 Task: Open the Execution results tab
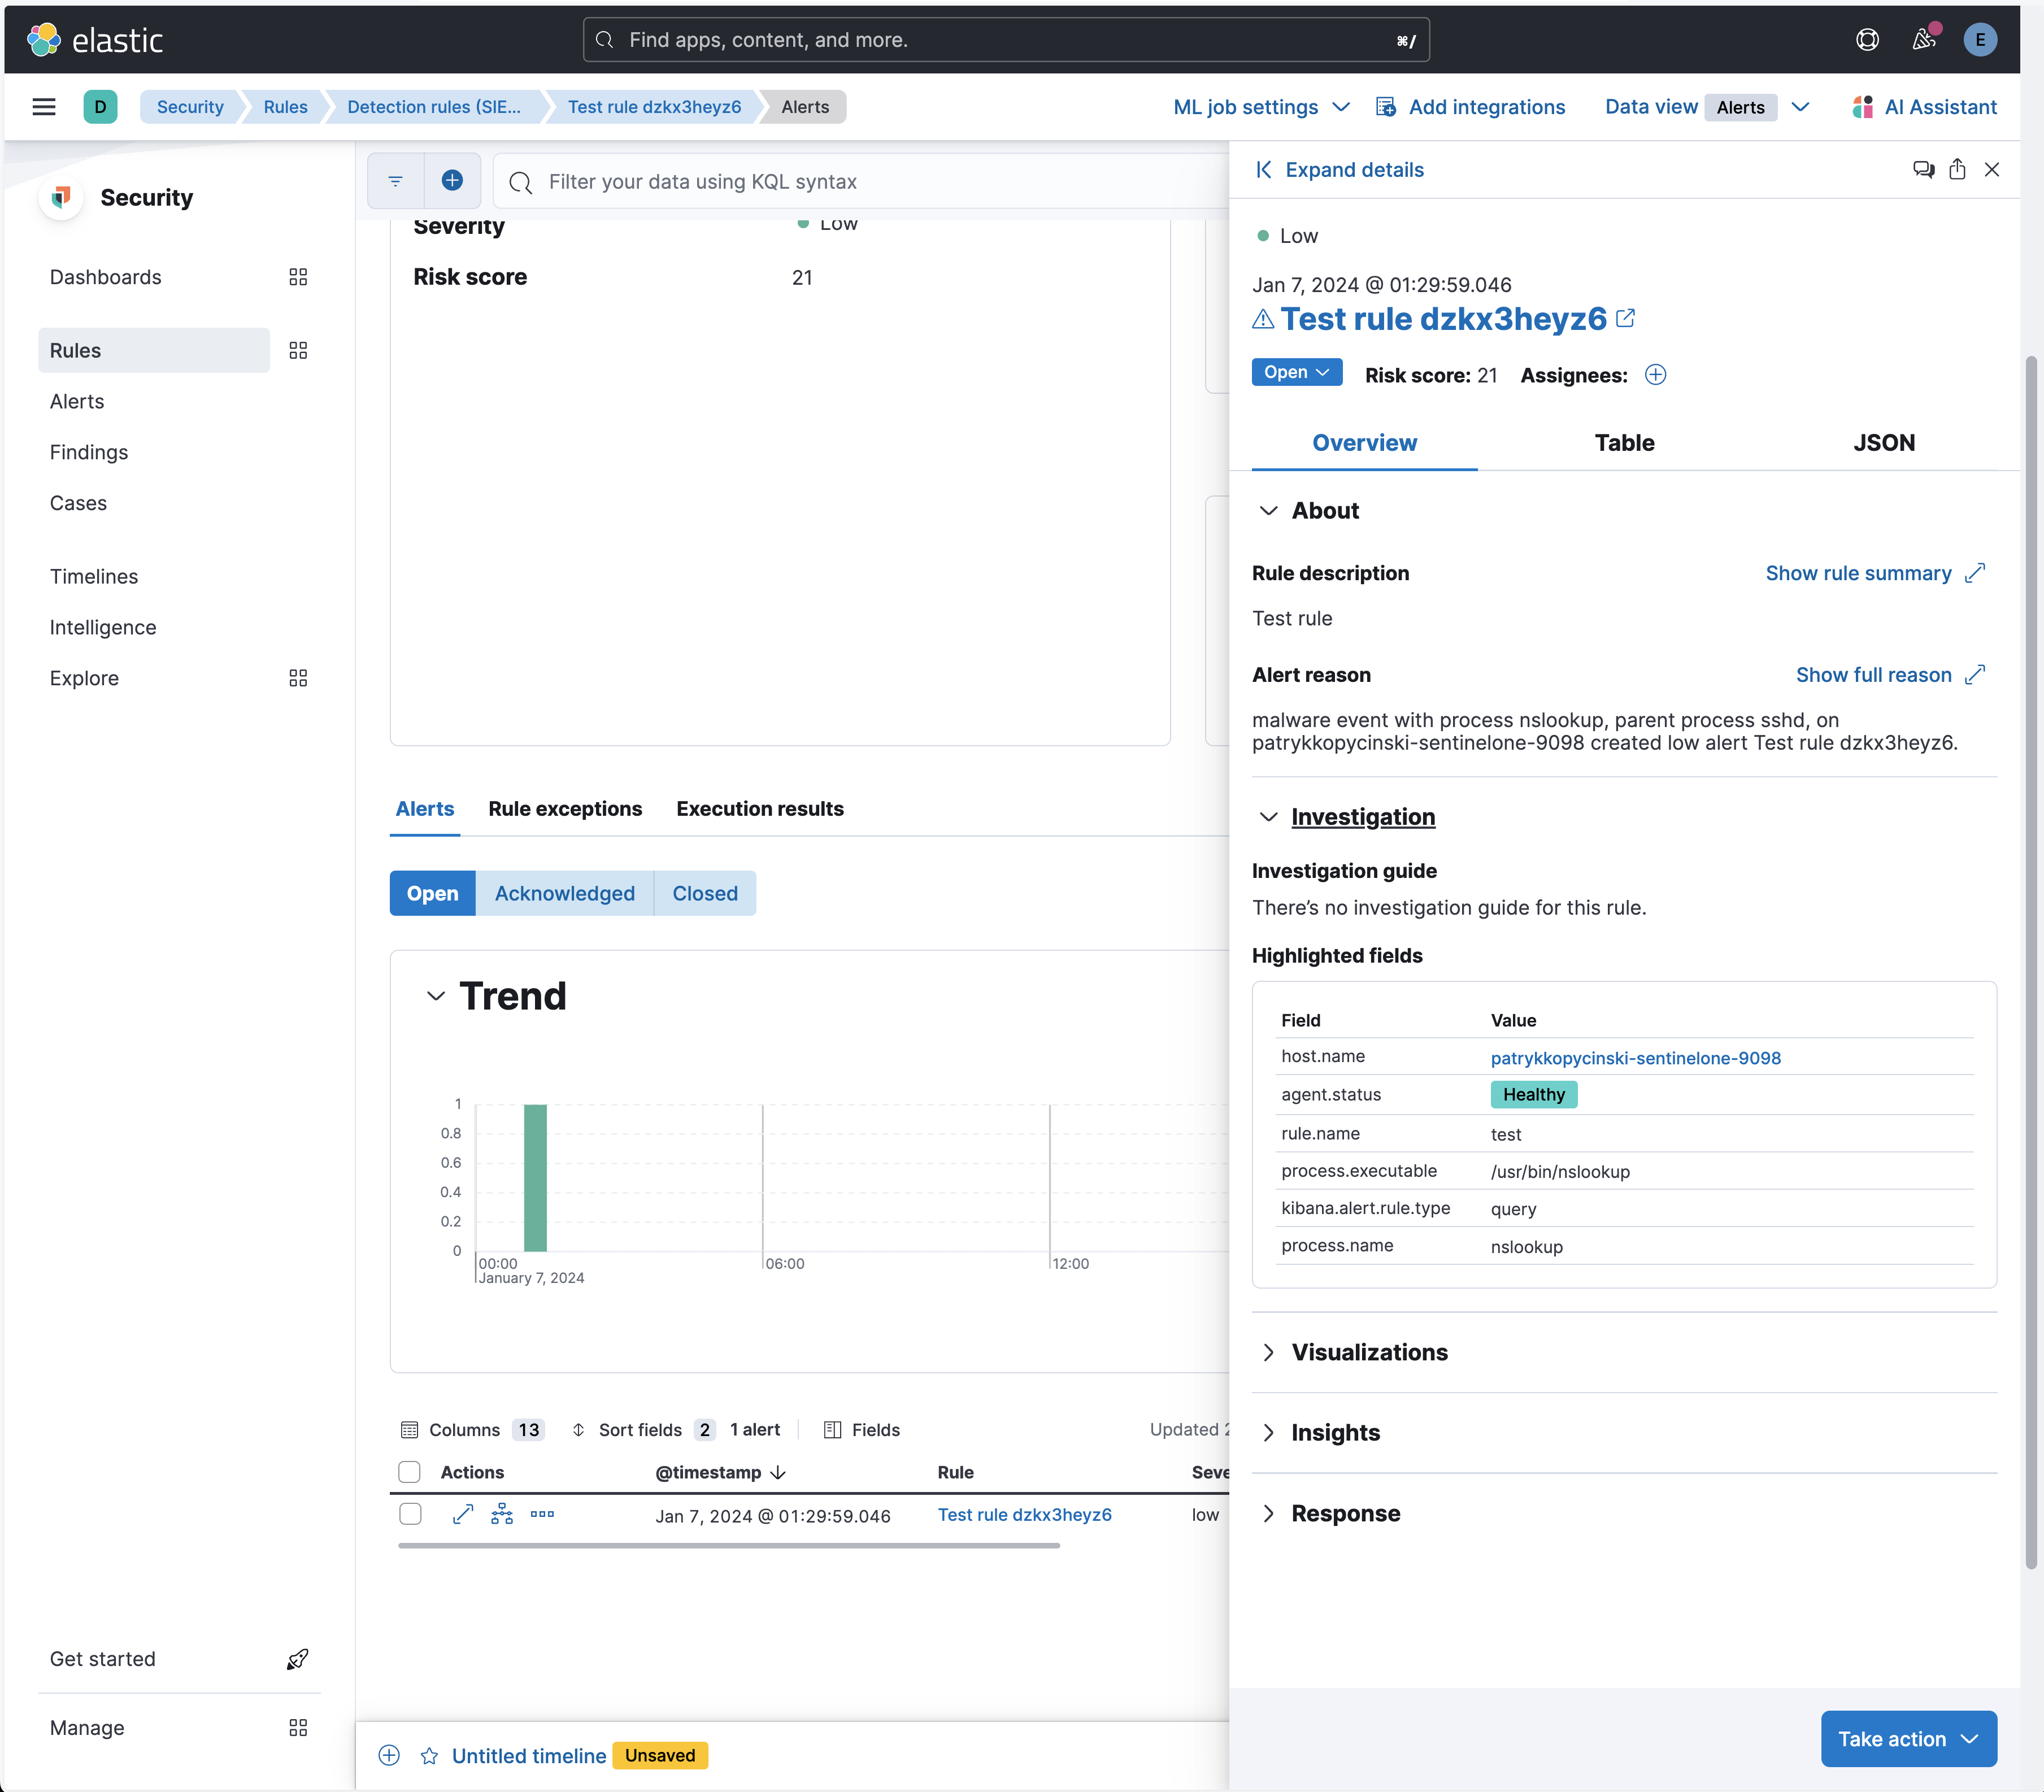click(x=760, y=809)
